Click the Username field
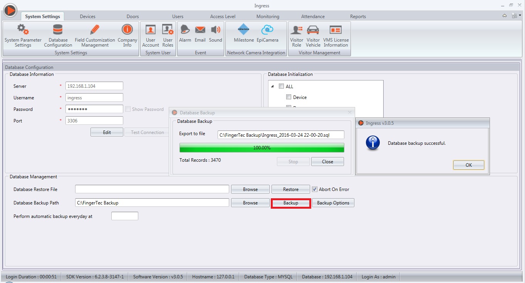525x283 pixels. coord(94,97)
